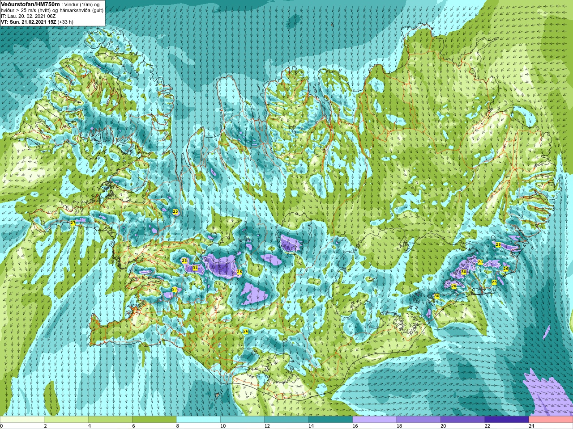This screenshot has height=429, width=573.
Task: Click the legend scale label 8
Action: tap(178, 426)
